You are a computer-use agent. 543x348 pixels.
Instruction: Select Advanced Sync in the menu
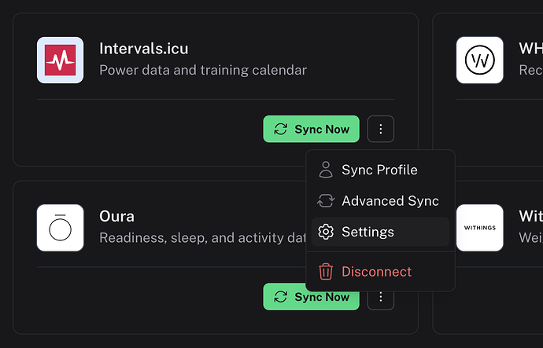pyautogui.click(x=390, y=201)
